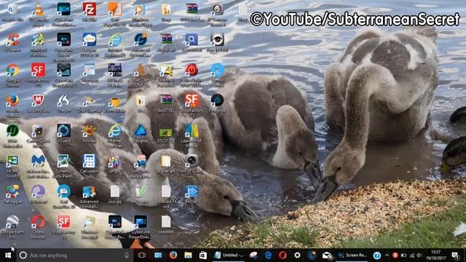
Task: Open the magnifier search desktop shortcut
Action: 191,42
